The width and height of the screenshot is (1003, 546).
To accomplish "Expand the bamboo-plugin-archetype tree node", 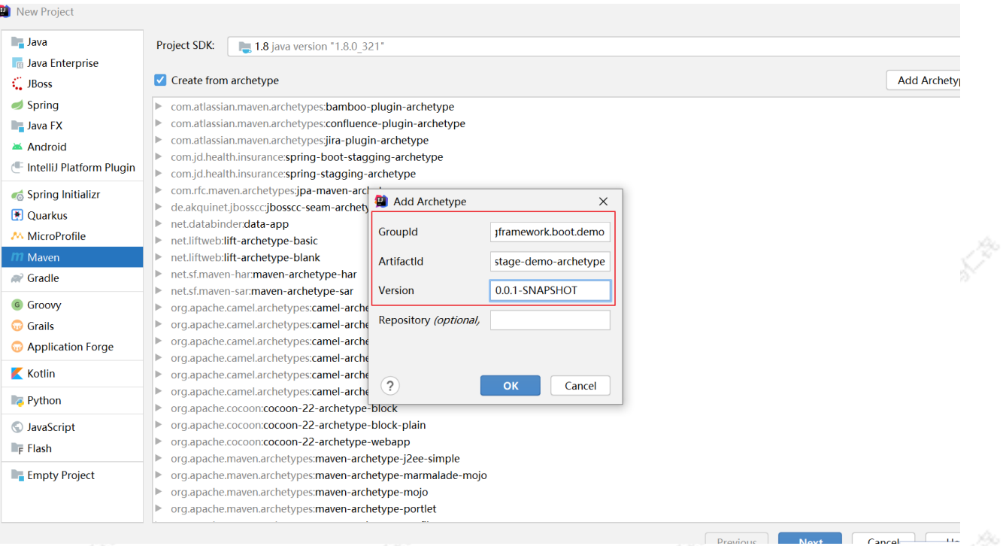I will [159, 107].
